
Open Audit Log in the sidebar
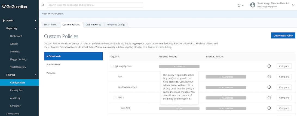[15, 98]
